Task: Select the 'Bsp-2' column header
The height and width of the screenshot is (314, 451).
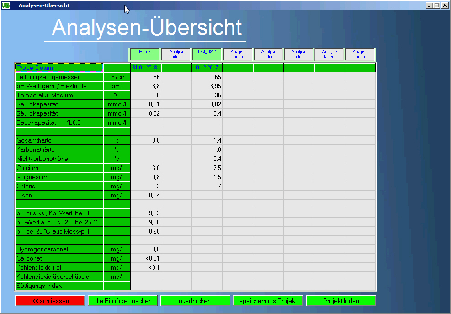Action: tap(145, 54)
